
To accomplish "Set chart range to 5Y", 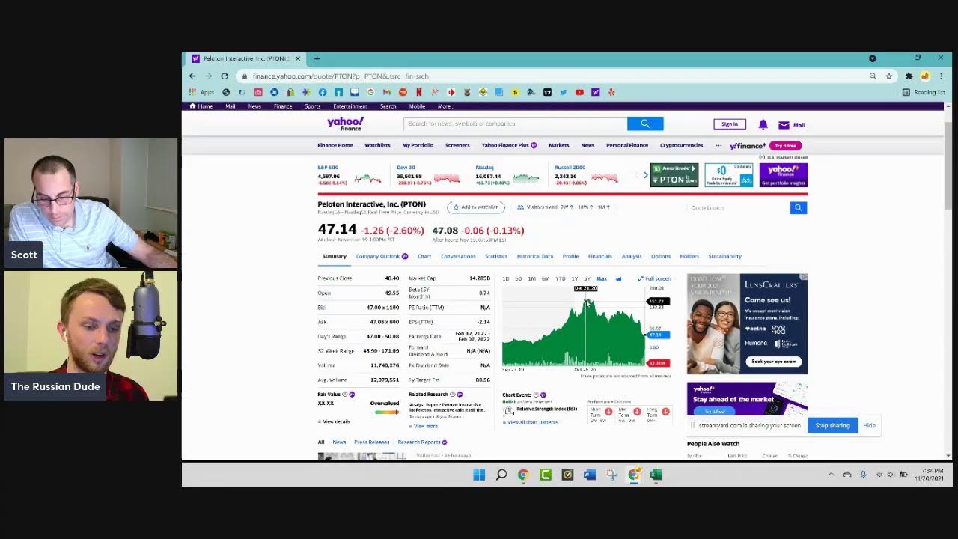I will [587, 278].
